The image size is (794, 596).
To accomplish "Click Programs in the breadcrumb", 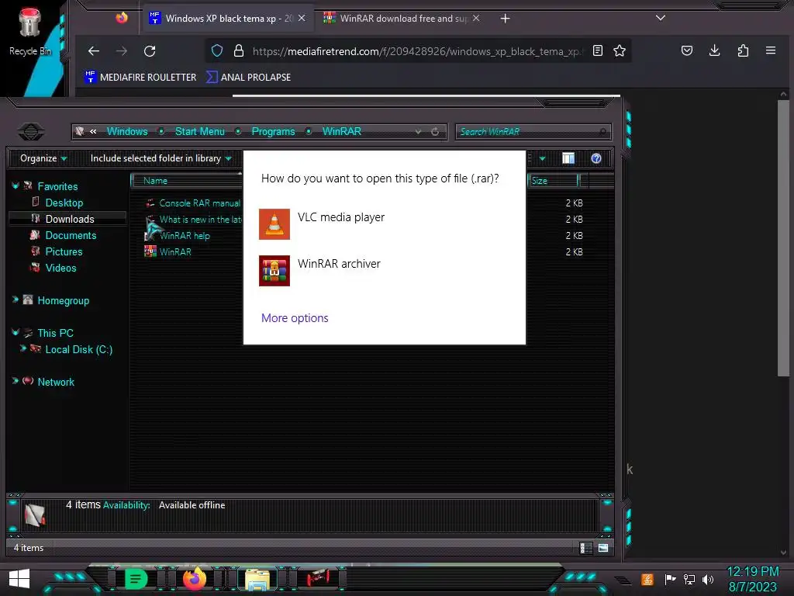I will [273, 131].
